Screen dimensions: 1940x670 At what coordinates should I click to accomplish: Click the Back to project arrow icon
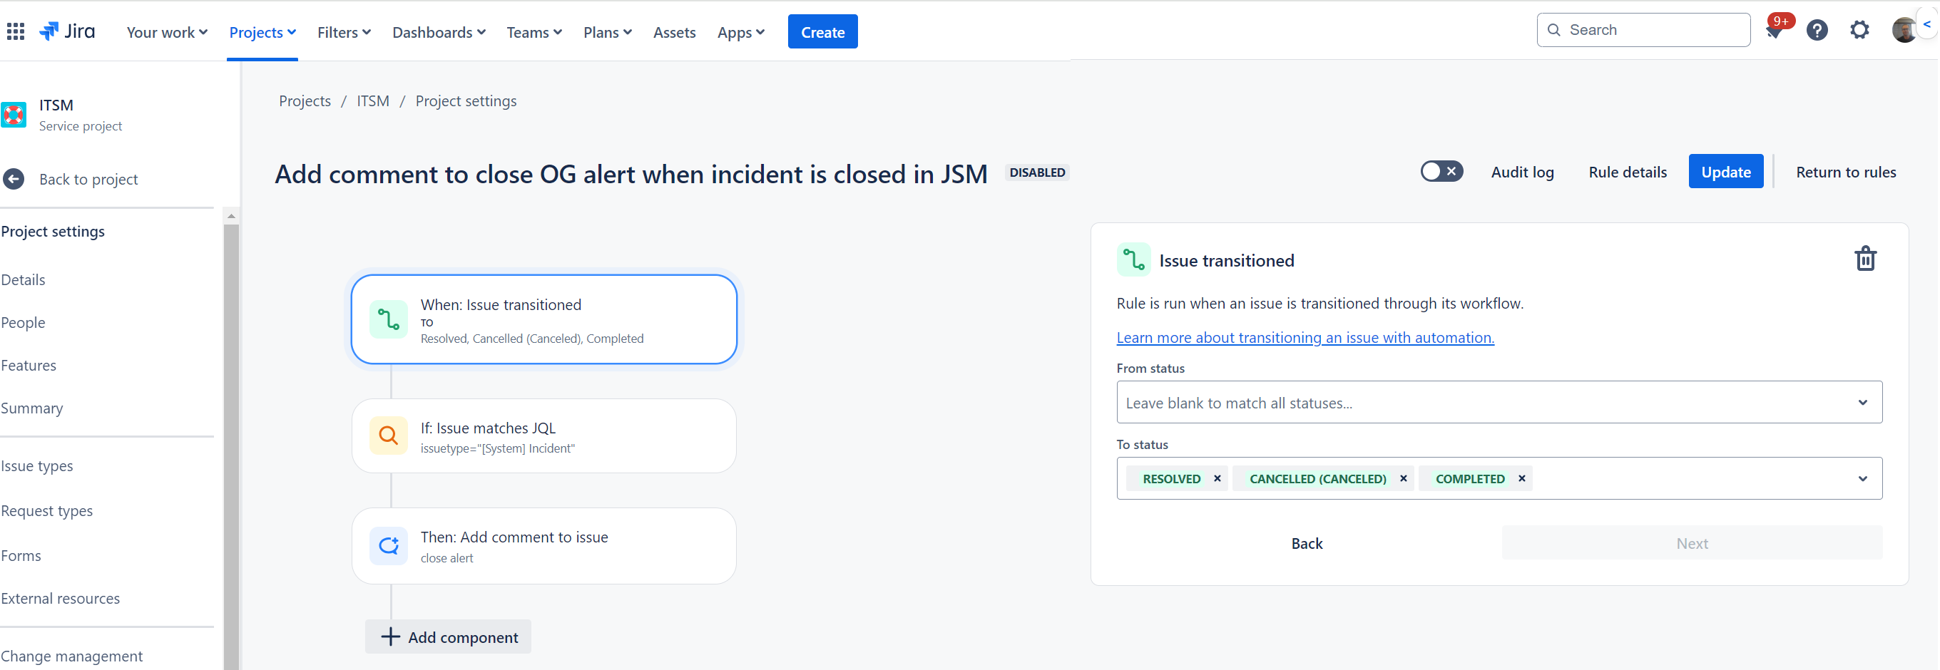click(x=14, y=179)
